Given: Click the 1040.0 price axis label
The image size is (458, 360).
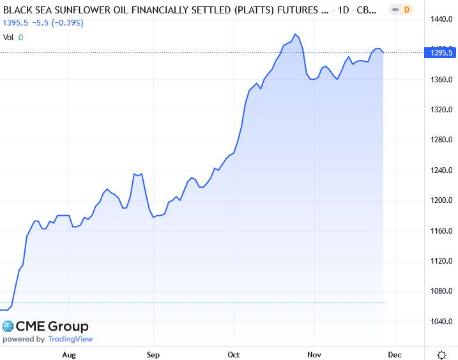Looking at the screenshot, I should tap(441, 322).
